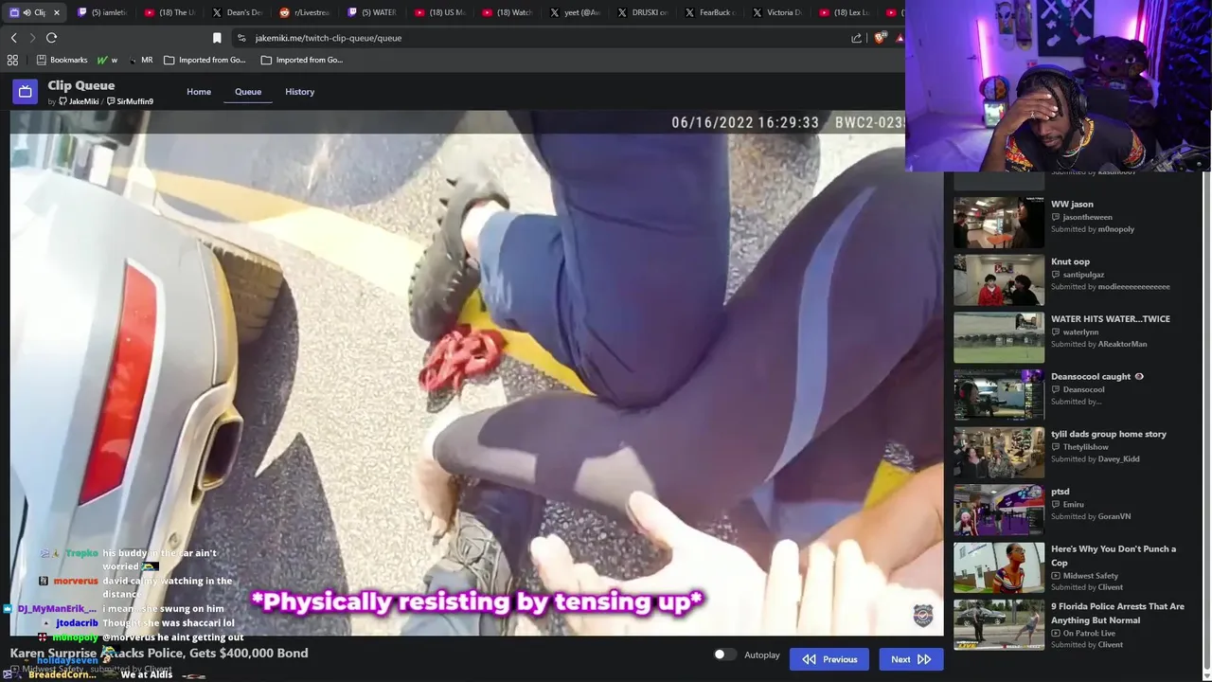Select WATER HITS WATER...TWICE clip thumbnail
The width and height of the screenshot is (1212, 682).
999,337
